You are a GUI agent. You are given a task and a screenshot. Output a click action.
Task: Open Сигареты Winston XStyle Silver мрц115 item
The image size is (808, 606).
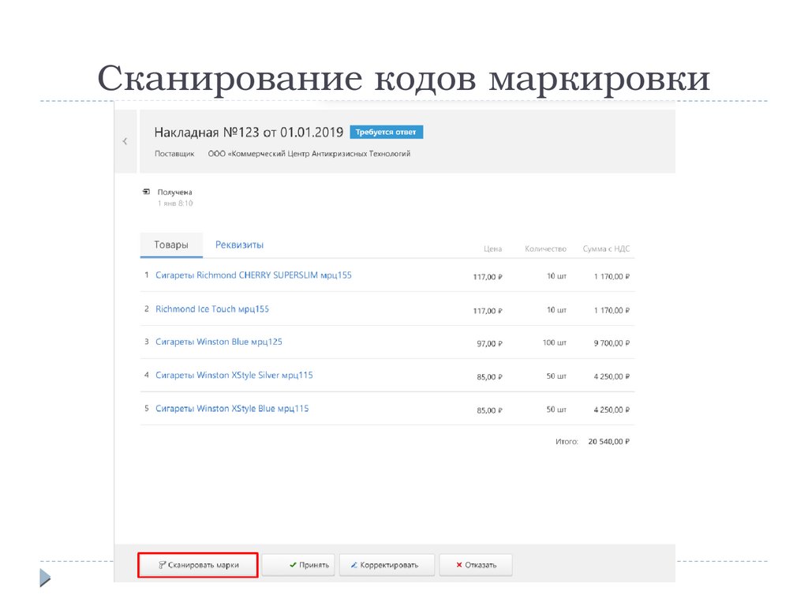coord(234,375)
